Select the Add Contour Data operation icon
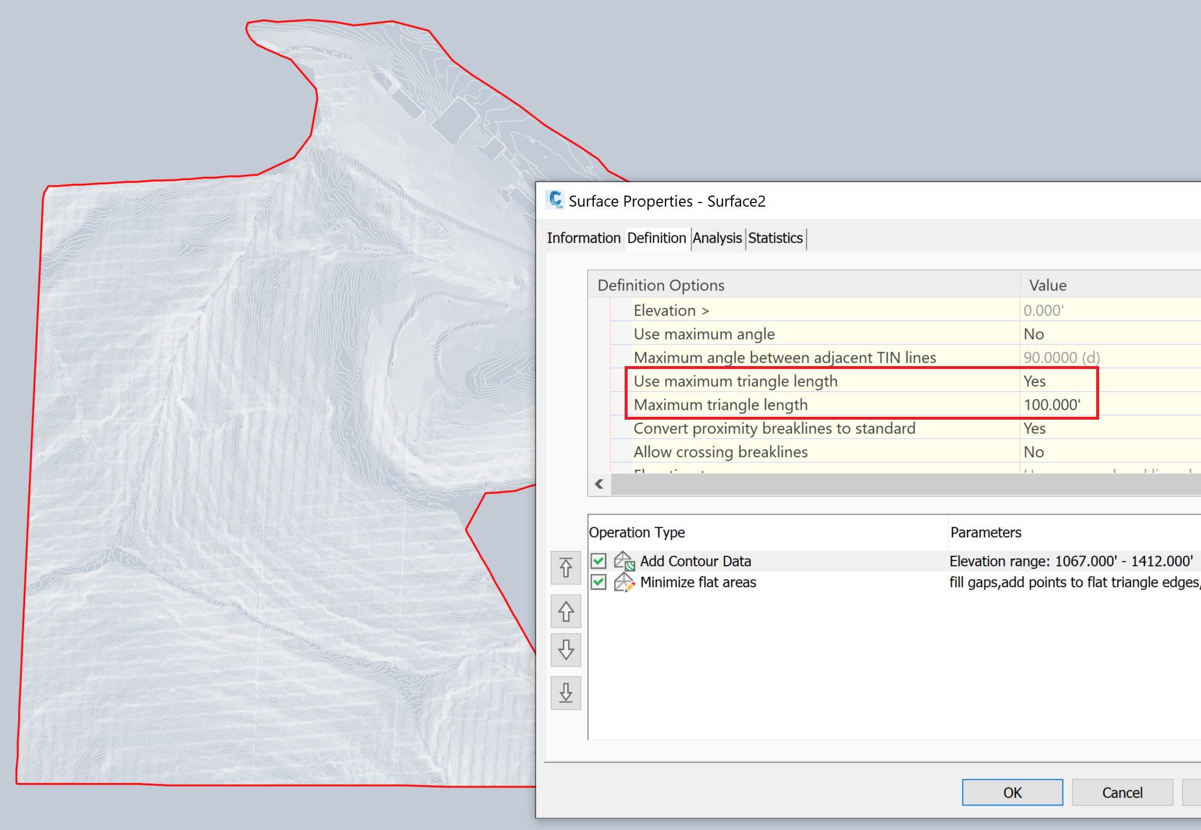Screen dimensions: 1201x830 (x=623, y=561)
